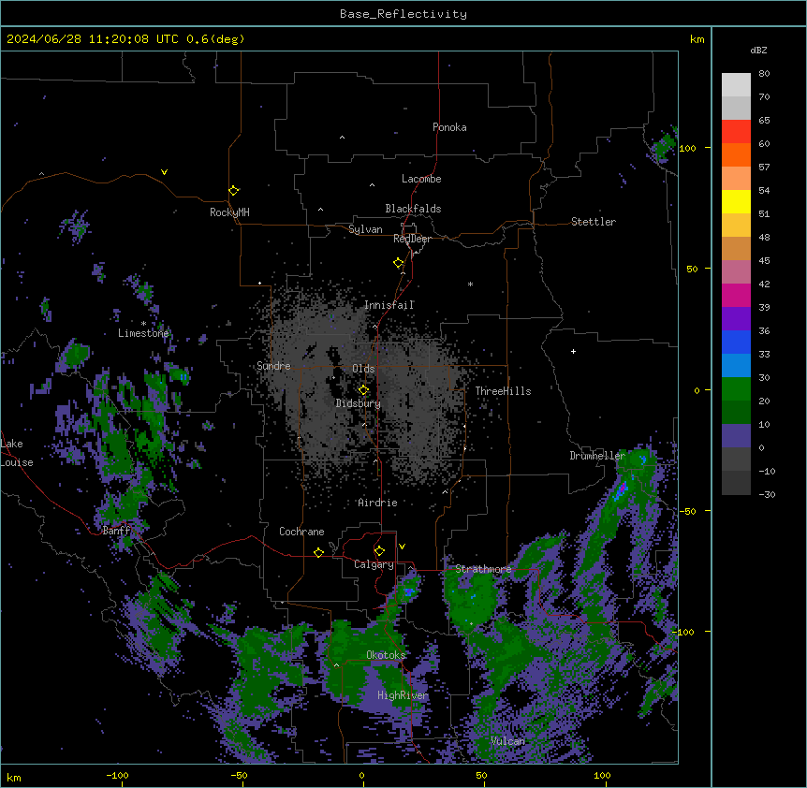The width and height of the screenshot is (807, 788).
Task: Click the yellow diamond marker south of RedDeer
Action: pyautogui.click(x=399, y=263)
